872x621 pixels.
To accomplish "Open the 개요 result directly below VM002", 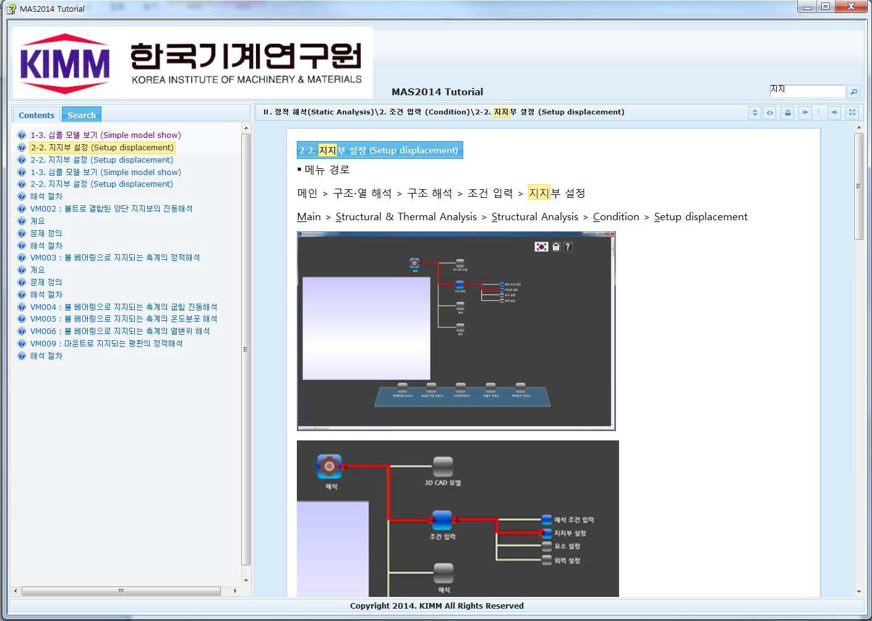I will click(37, 221).
